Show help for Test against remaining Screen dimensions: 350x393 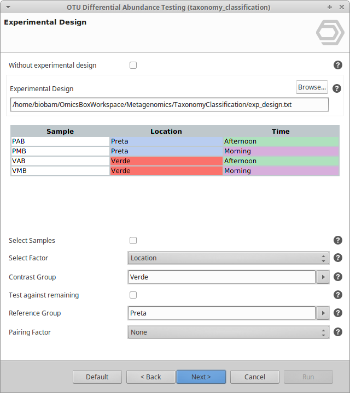point(338,295)
